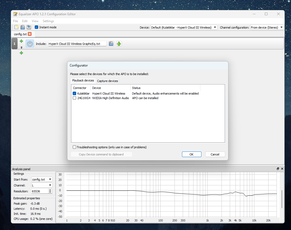Click Copy Device command to clipboard
This screenshot has width=291, height=230.
(101, 154)
